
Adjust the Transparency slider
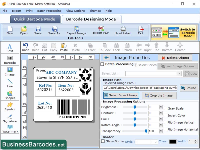[x=146, y=131]
